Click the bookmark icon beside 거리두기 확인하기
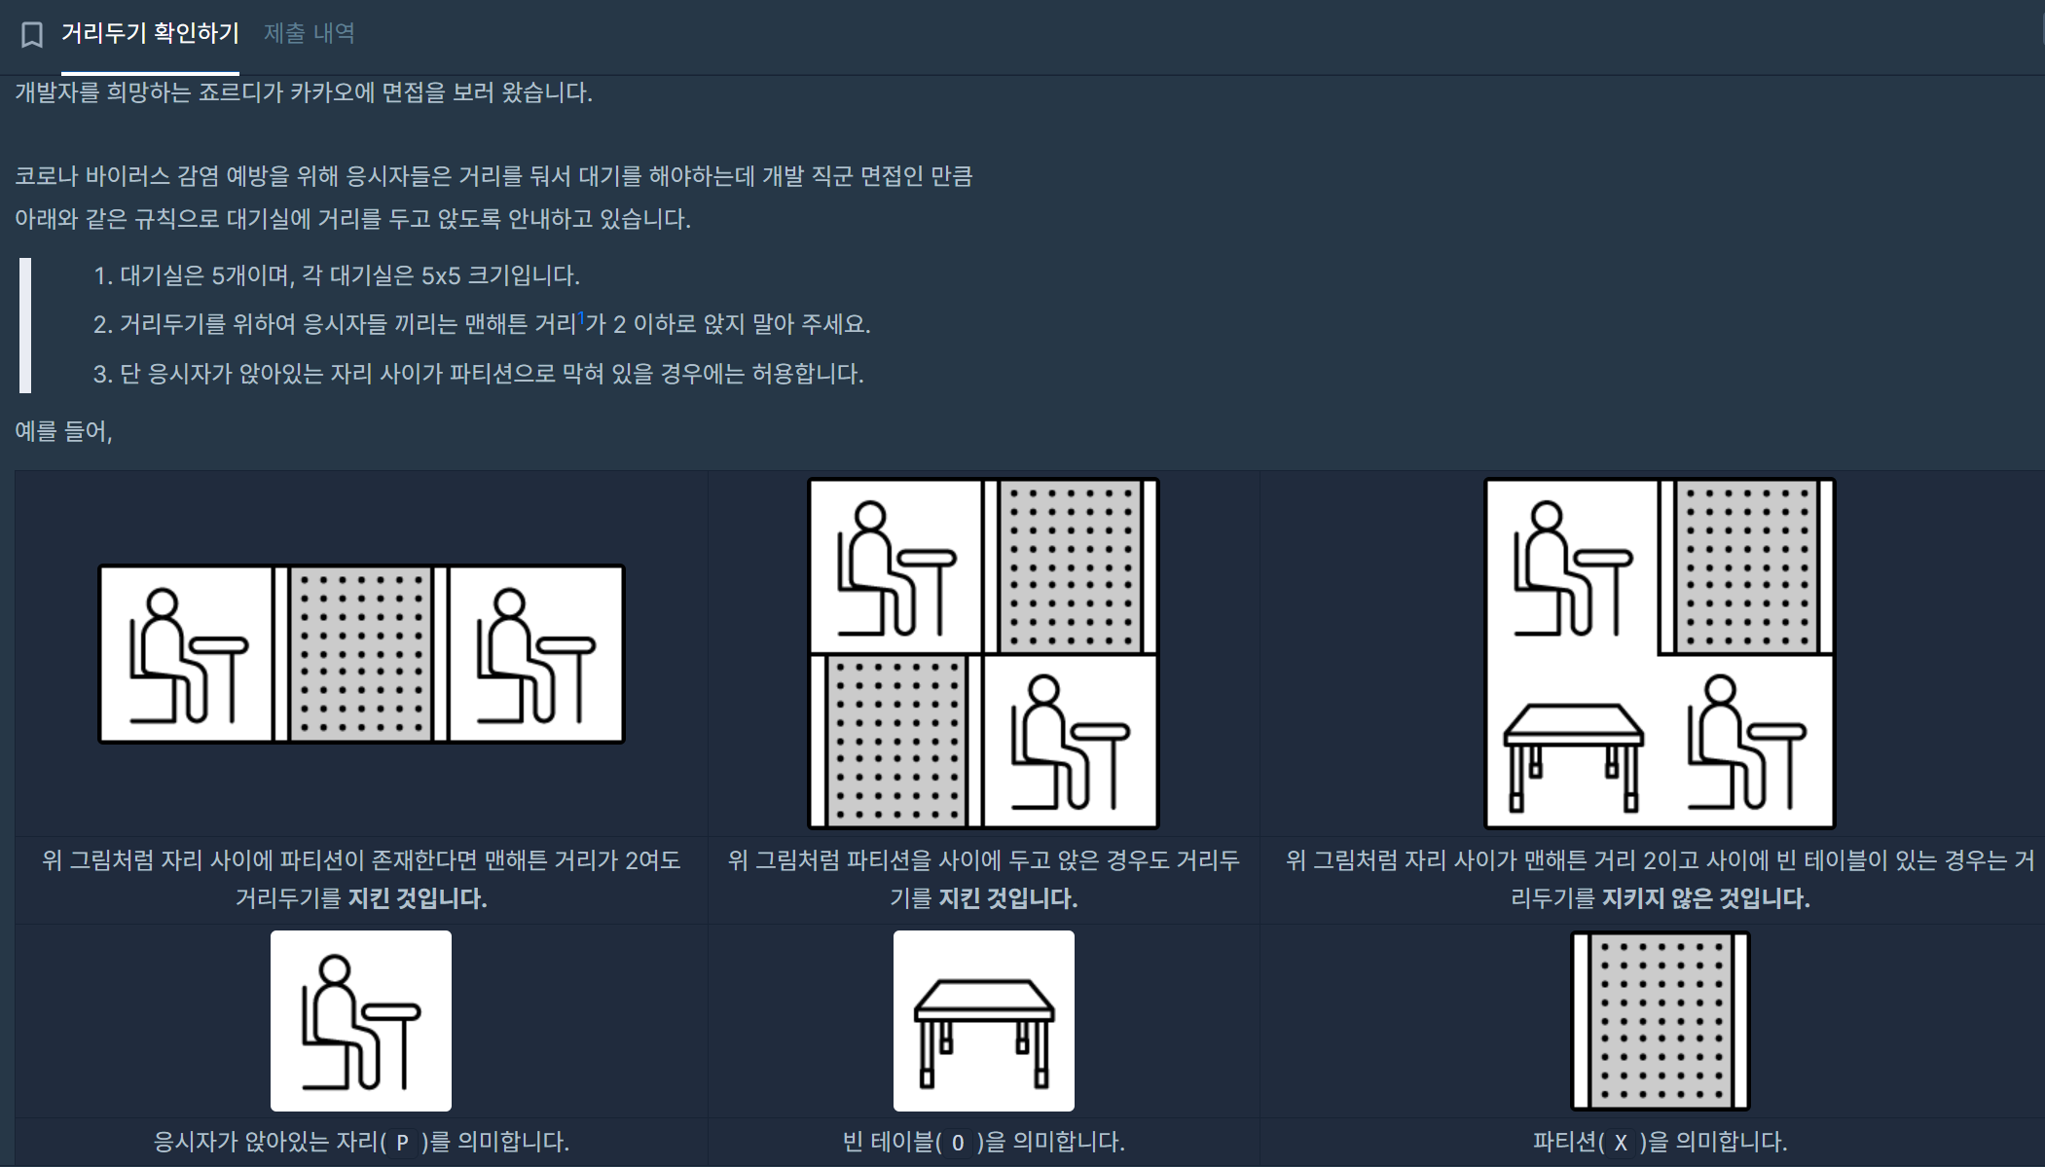Screen dimensions: 2045x1167 coord(32,35)
